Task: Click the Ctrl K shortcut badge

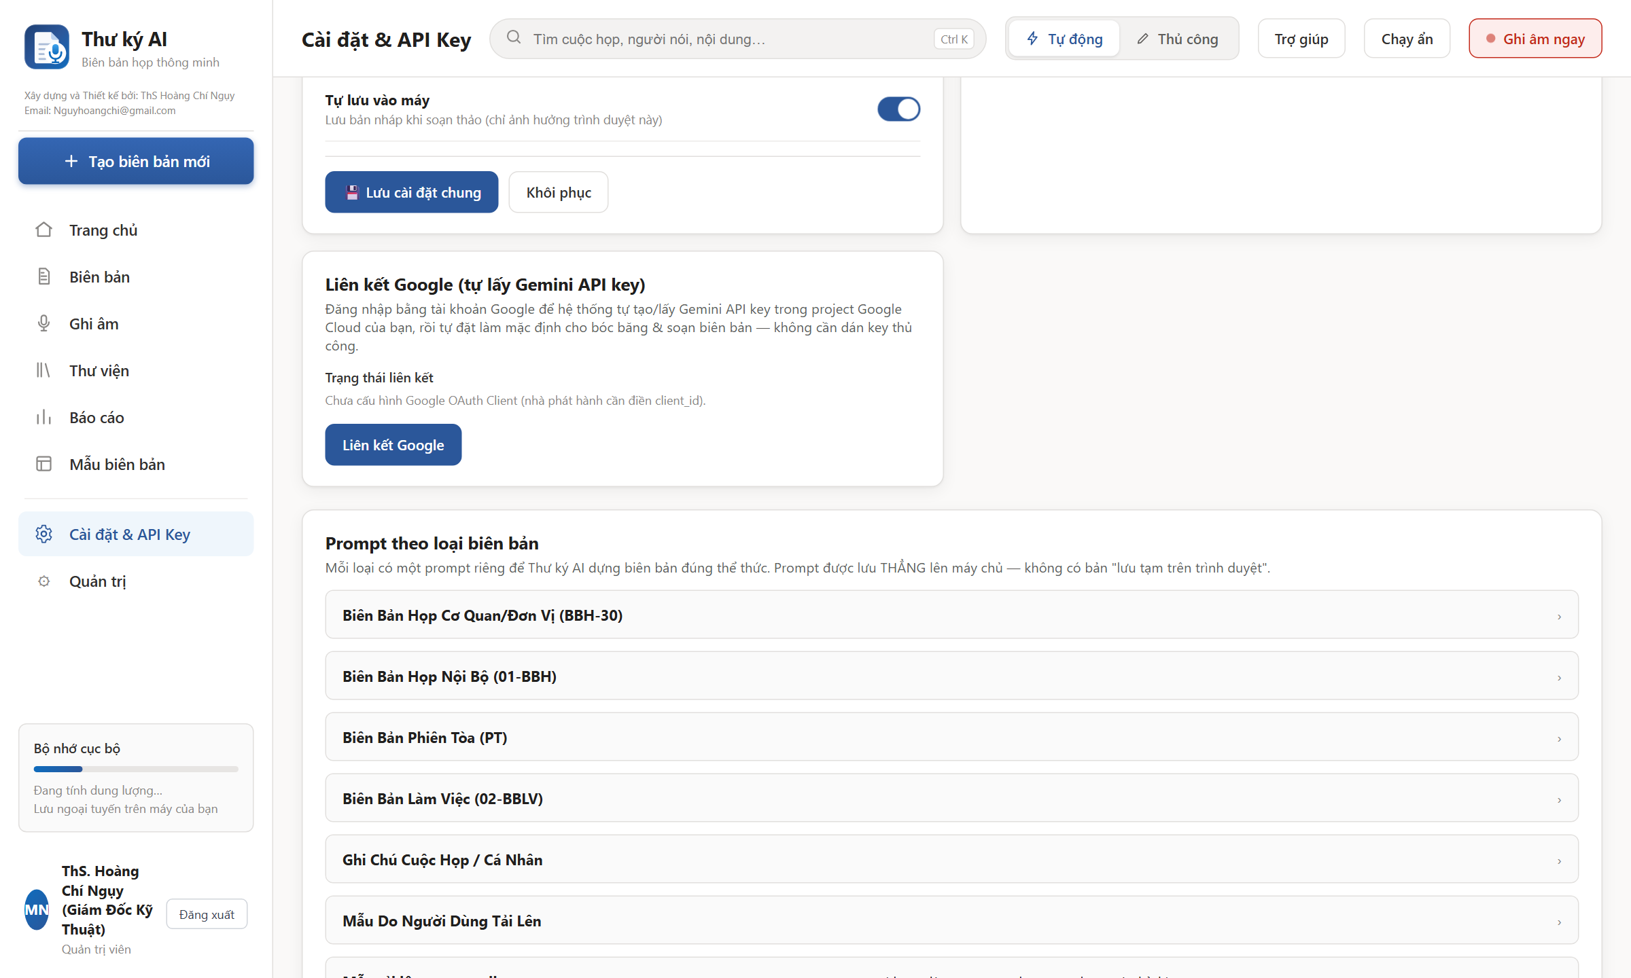Action: (954, 39)
